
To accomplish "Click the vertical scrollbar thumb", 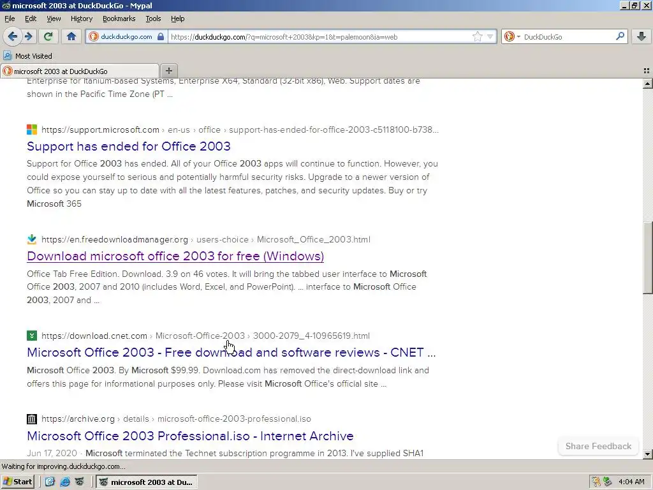I will [648, 258].
